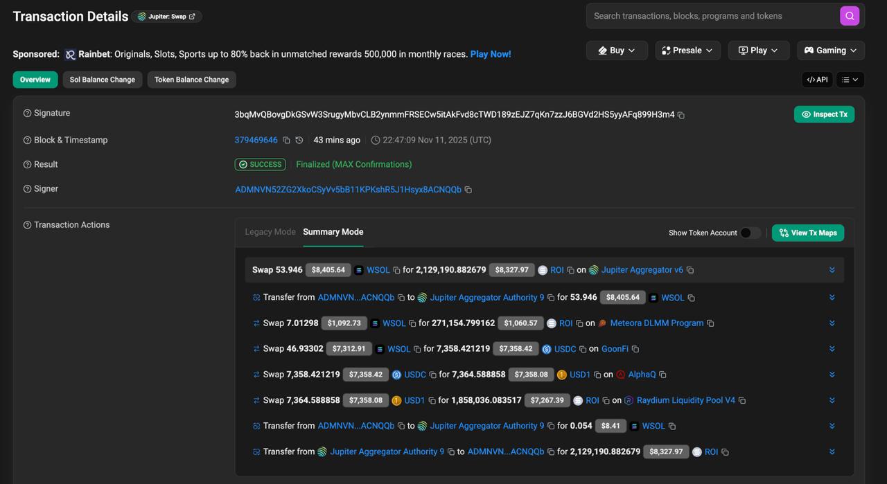The image size is (887, 484).
Task: Expand the Meteora DLMM swap row
Action: pyautogui.click(x=832, y=323)
